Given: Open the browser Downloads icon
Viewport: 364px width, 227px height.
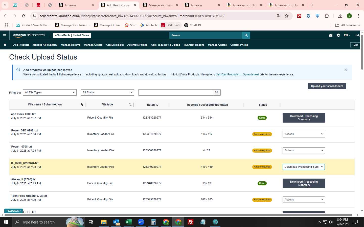Looking at the screenshot, I should point(340,16).
